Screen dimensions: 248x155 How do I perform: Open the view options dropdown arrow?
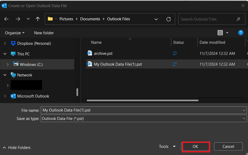[227, 33]
